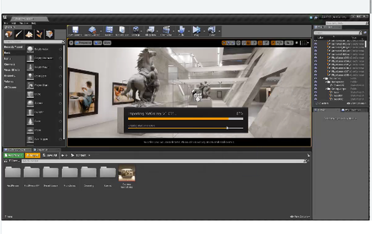
Task: Open the viewport options arrow menu
Action: click(71, 43)
